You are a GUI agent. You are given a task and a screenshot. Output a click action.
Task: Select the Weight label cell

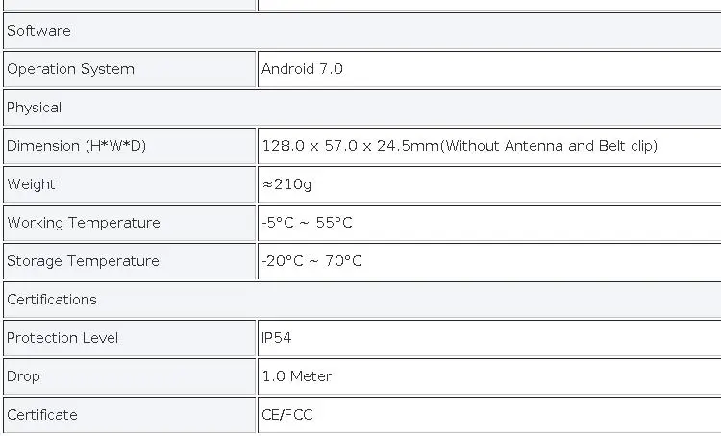130,184
